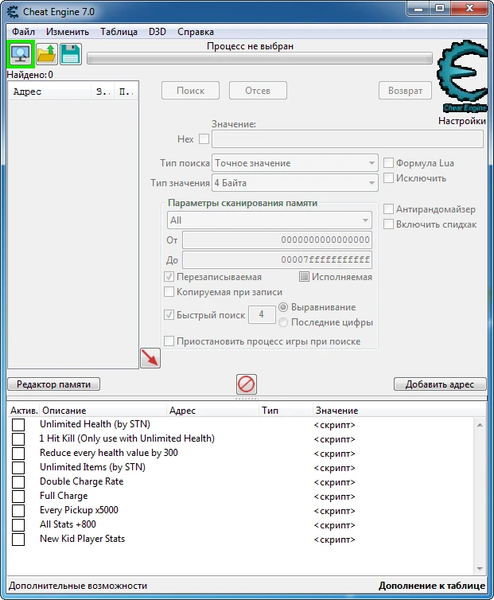Open the Файл menu
Viewport: 494px width, 600px height.
[x=23, y=32]
